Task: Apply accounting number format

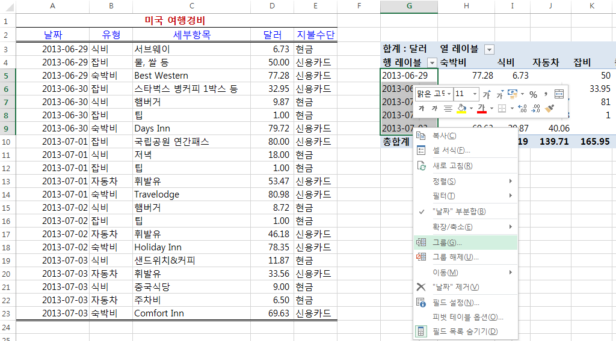Action: click(x=513, y=94)
